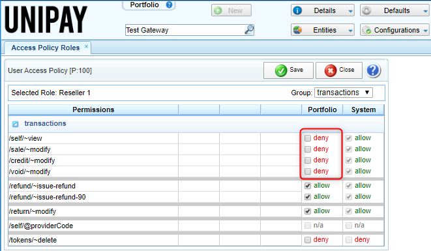This screenshot has width=431, height=251.
Task: Click the search magnifier in Test Gateway field
Action: [x=249, y=30]
